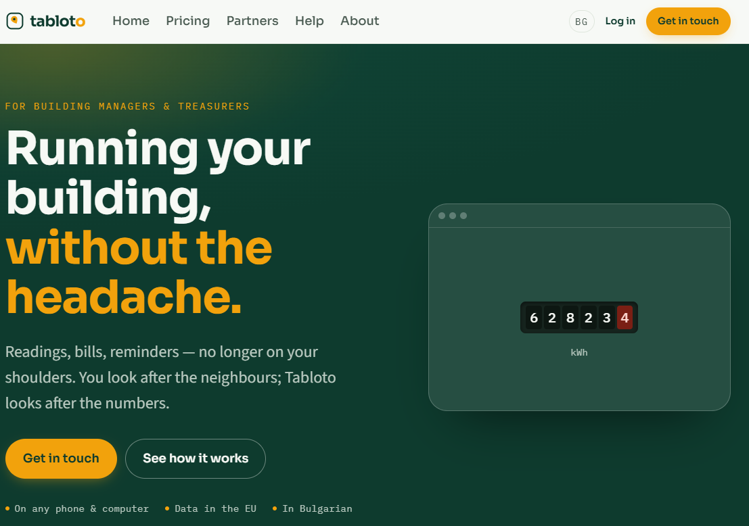Click "On any phone & computer" text

tap(82, 509)
